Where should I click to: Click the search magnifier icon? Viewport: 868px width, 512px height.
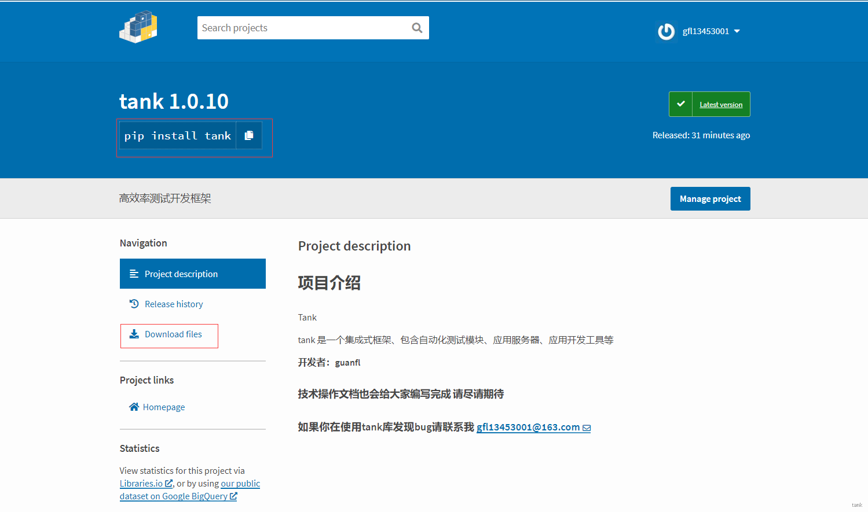pyautogui.click(x=417, y=28)
